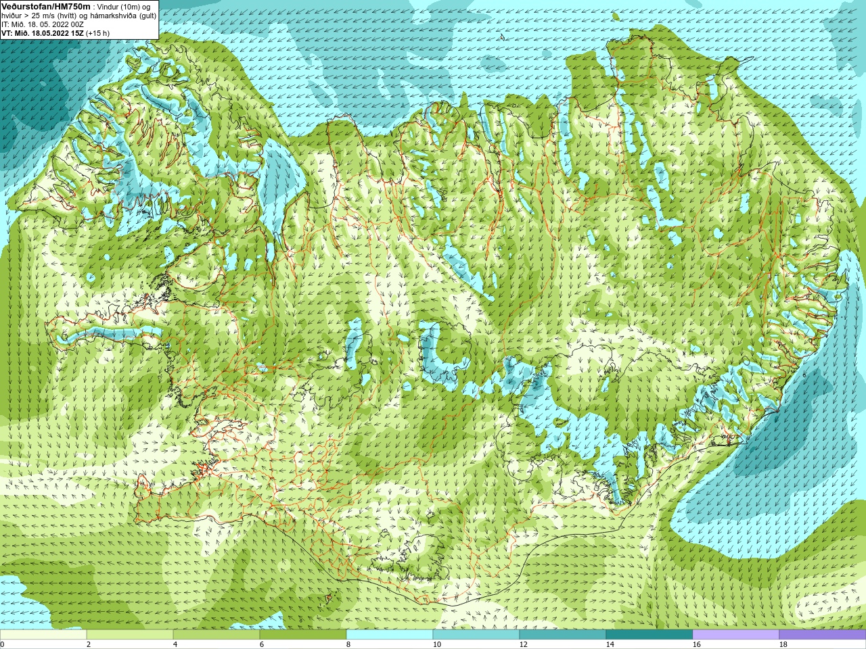Click the "Veðurstofan/HM750m" title text
The height and width of the screenshot is (649, 866).
click(46, 6)
